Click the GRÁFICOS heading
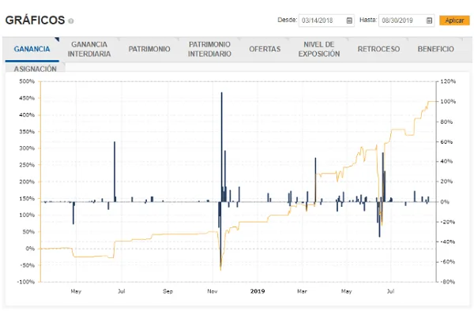 tap(35, 21)
